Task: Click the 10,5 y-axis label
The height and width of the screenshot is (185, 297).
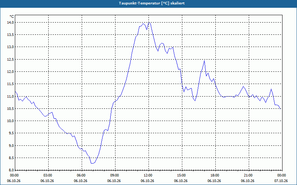Action: coord(11,109)
